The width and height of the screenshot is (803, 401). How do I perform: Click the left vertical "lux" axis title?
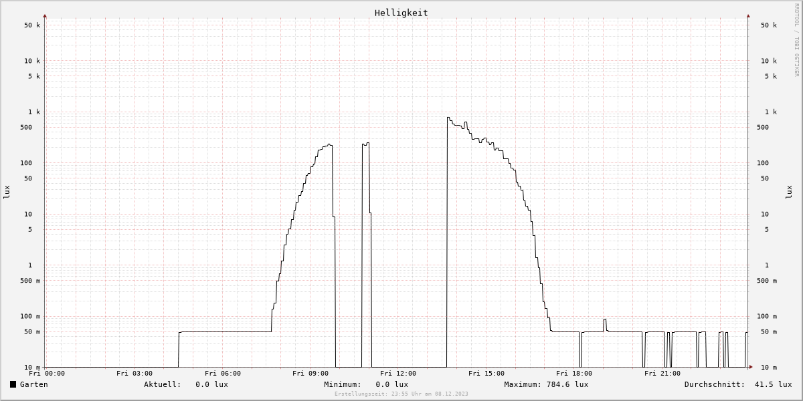pos(7,192)
